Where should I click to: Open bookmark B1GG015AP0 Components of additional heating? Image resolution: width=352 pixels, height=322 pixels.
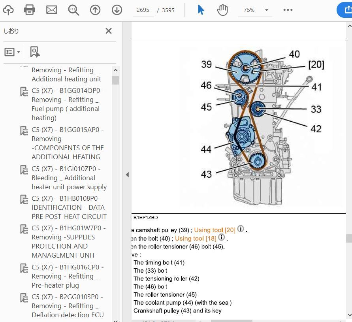click(68, 143)
